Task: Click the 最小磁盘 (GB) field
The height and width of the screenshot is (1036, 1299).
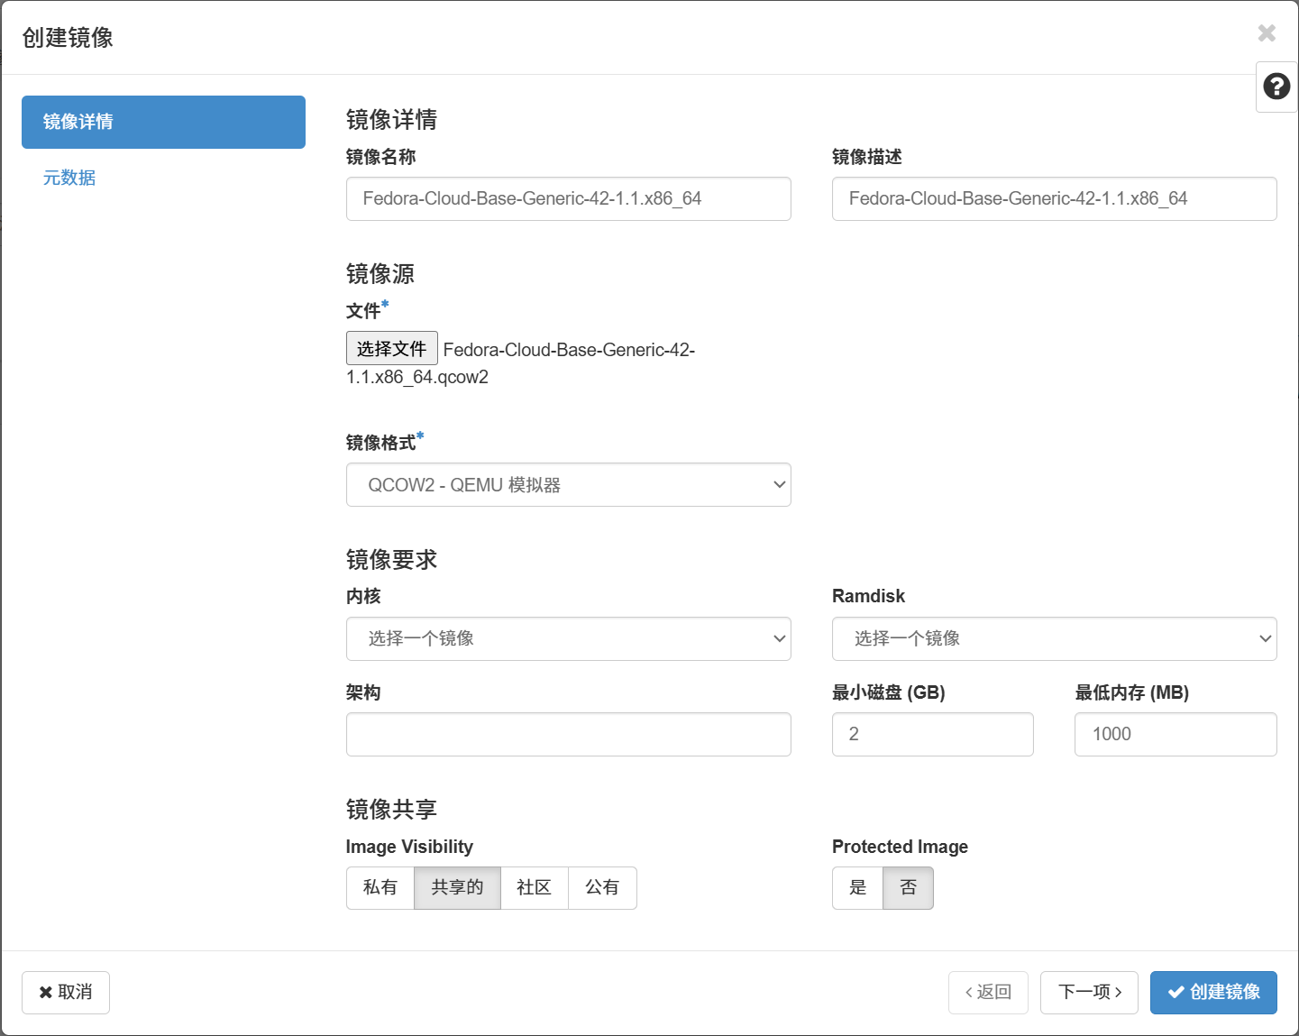Action: point(932,734)
